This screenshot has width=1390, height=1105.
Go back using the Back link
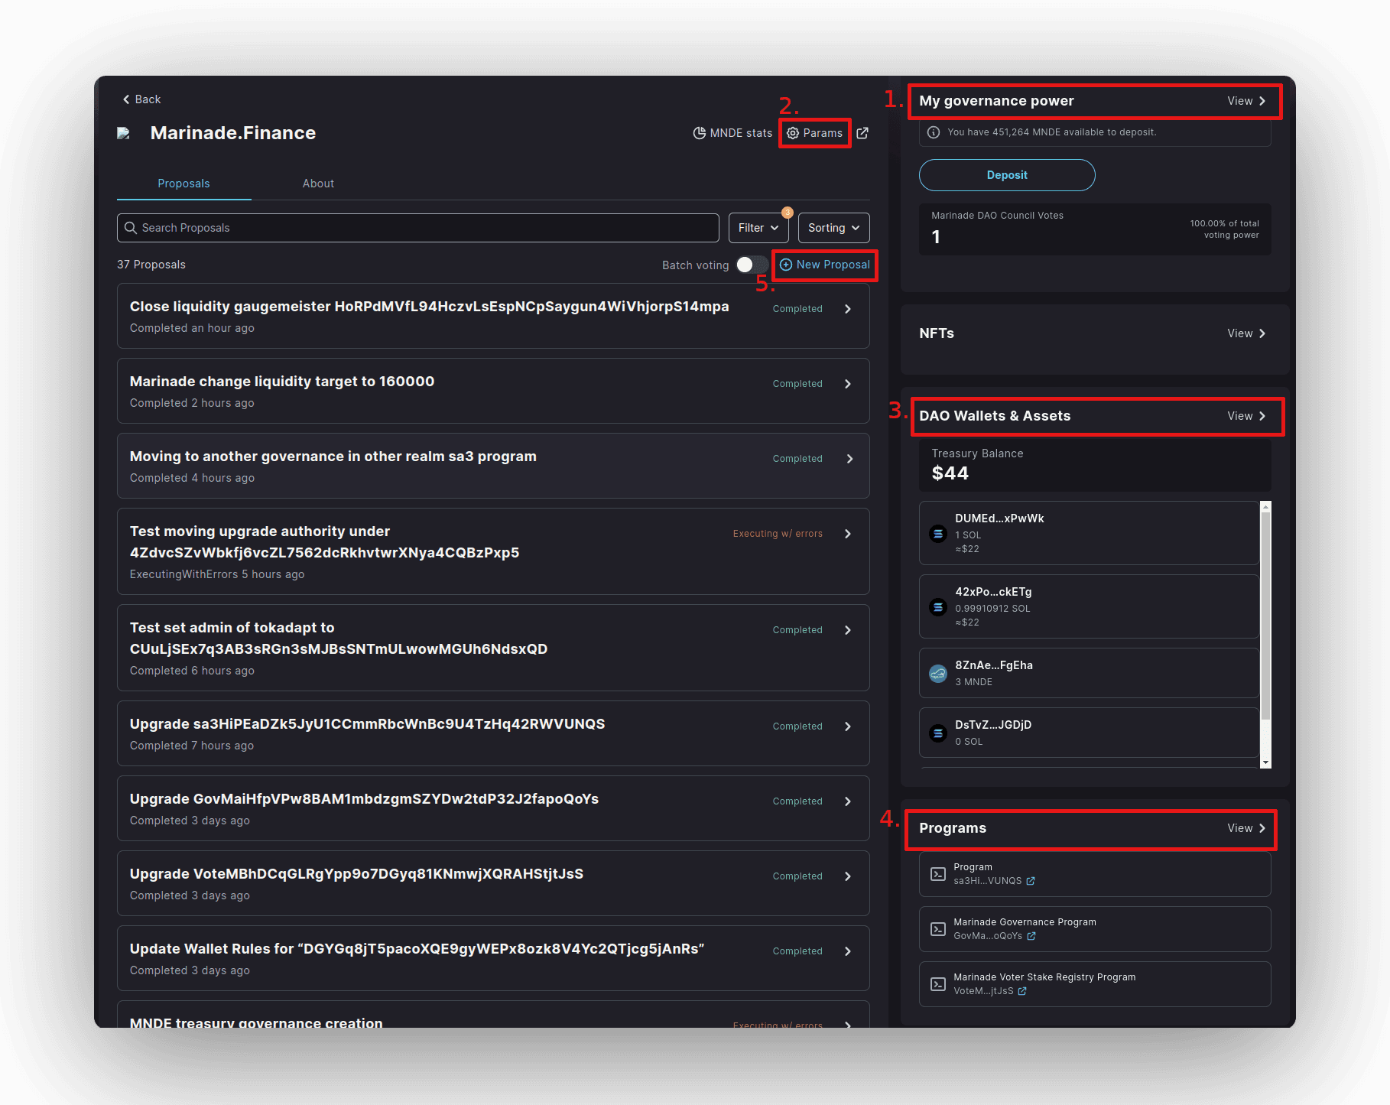click(x=141, y=99)
